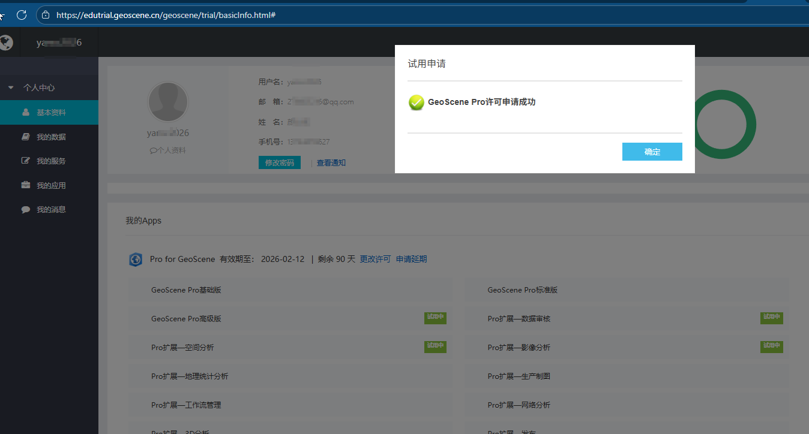Click the 试用申请 dialog title
The width and height of the screenshot is (809, 434).
tap(427, 64)
